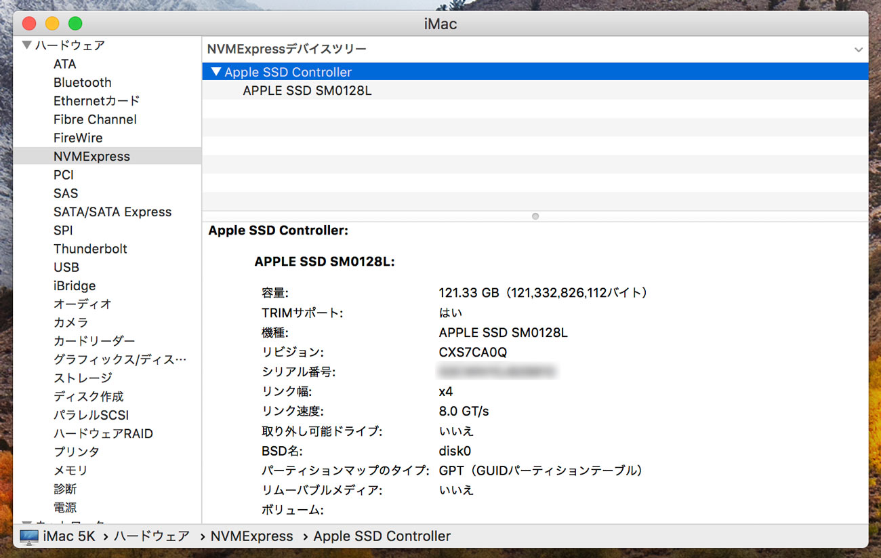The width and height of the screenshot is (881, 558).
Task: Collapse the Apple SSD Controller disclosure triangle
Action: pos(216,71)
